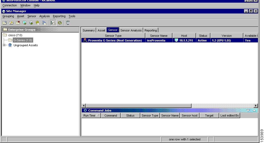This screenshot has height=143, width=264.
Task: Click the Target column header
Action: tap(209, 116)
